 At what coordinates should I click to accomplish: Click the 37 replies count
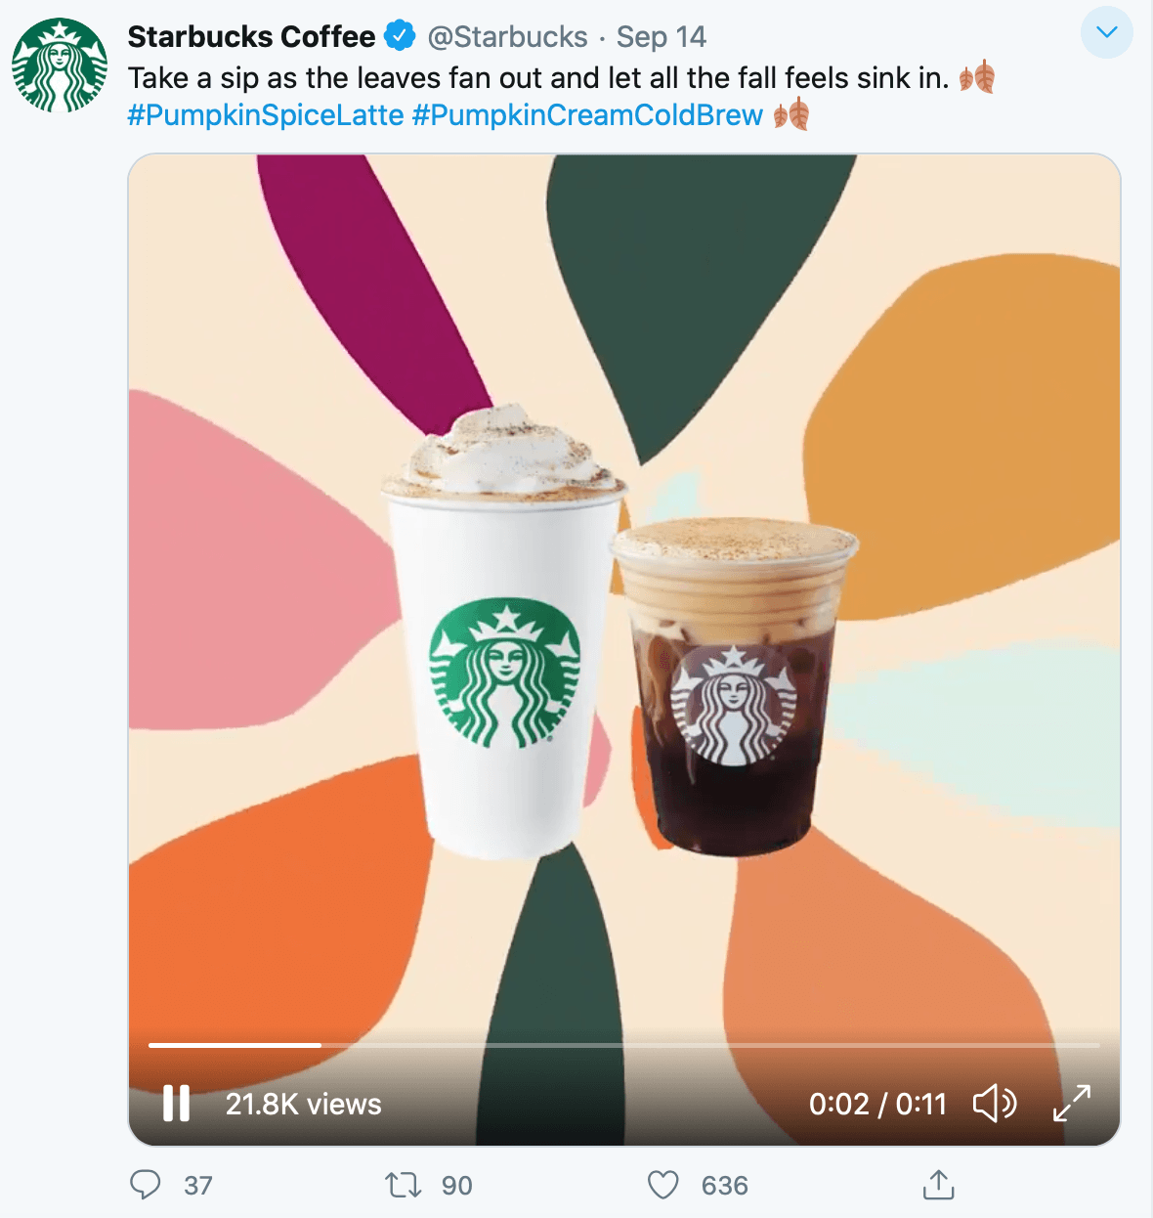(x=198, y=1186)
